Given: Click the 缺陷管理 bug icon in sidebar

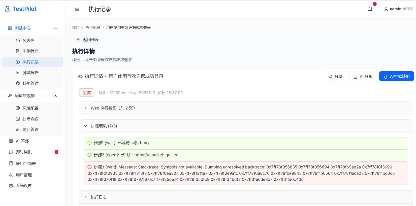Looking at the screenshot, I should (18, 83).
